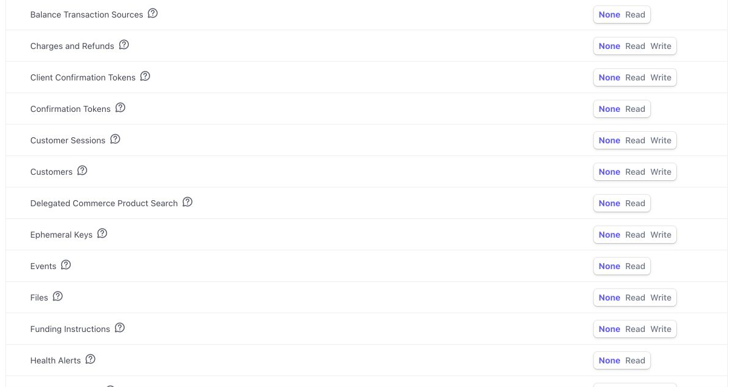Open help icon next to Charges and Refunds

click(x=124, y=45)
